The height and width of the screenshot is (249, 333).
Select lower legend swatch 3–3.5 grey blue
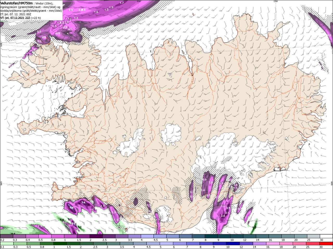(x=113, y=244)
